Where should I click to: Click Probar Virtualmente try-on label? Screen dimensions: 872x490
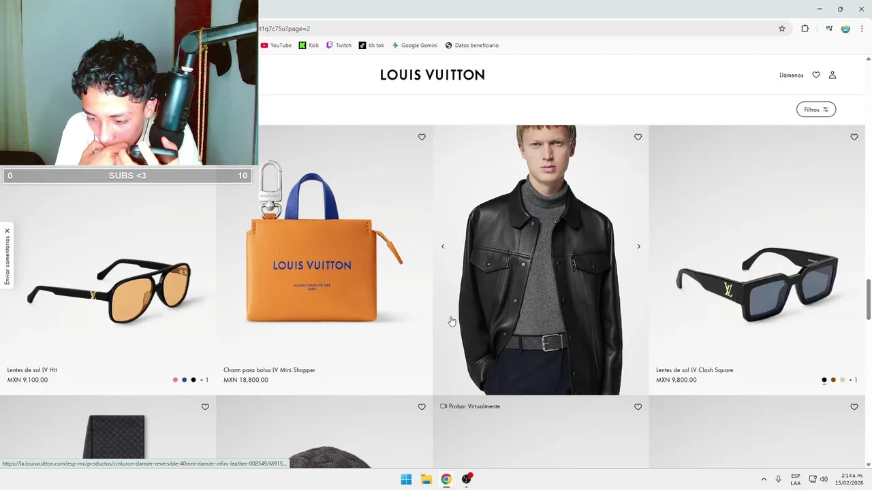point(470,406)
